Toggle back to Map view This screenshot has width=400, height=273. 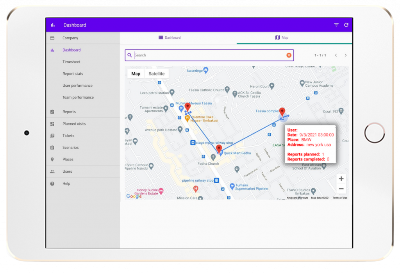[x=136, y=73]
